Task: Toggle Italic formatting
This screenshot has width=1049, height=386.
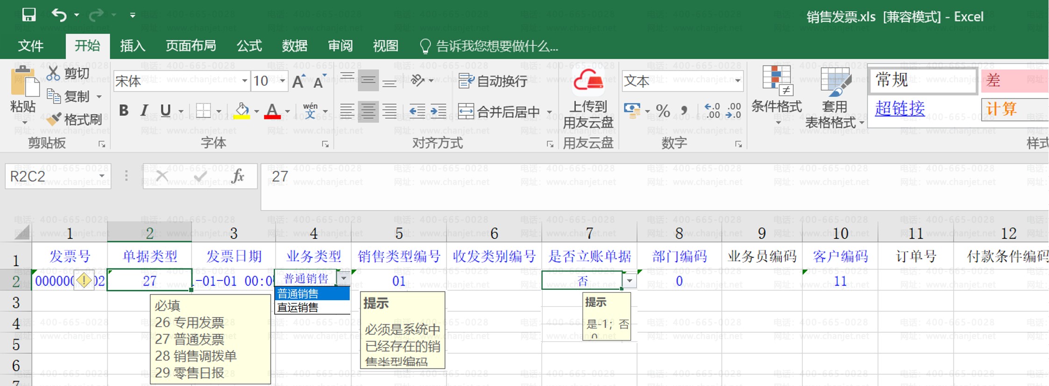Action: coord(144,111)
